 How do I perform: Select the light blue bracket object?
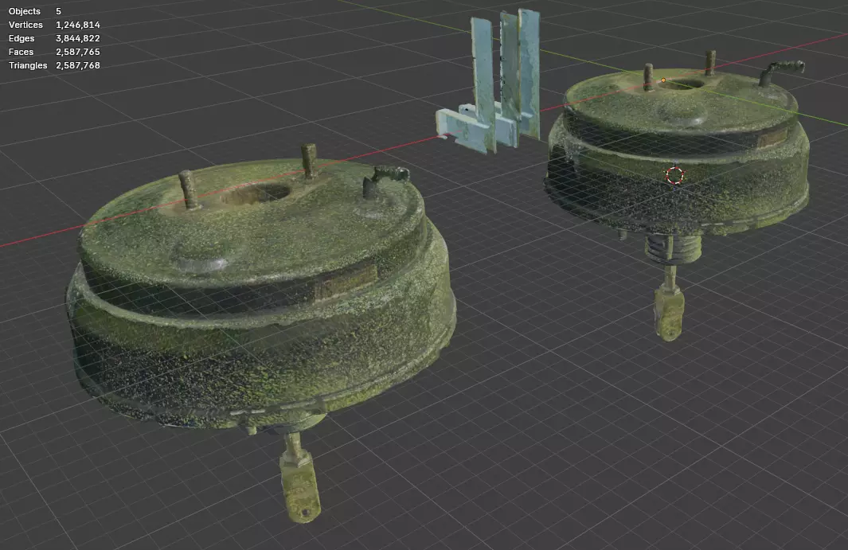[490, 81]
